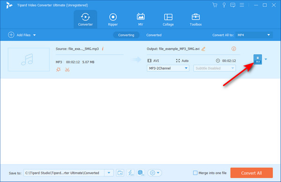Show the Converted list
The width and height of the screenshot is (281, 182).
tap(154, 35)
